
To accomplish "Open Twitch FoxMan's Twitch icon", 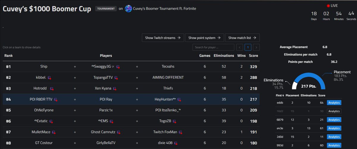I will click(x=180, y=132).
